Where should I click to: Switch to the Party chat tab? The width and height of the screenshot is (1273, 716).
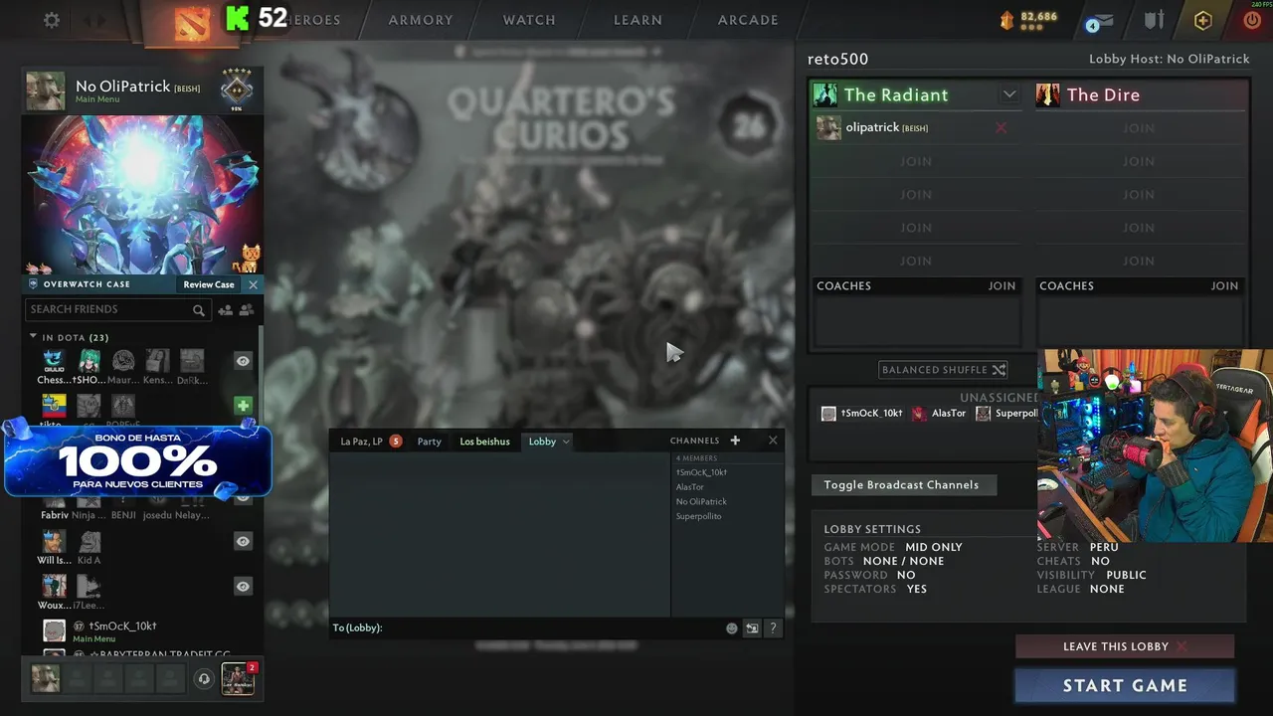[430, 442]
